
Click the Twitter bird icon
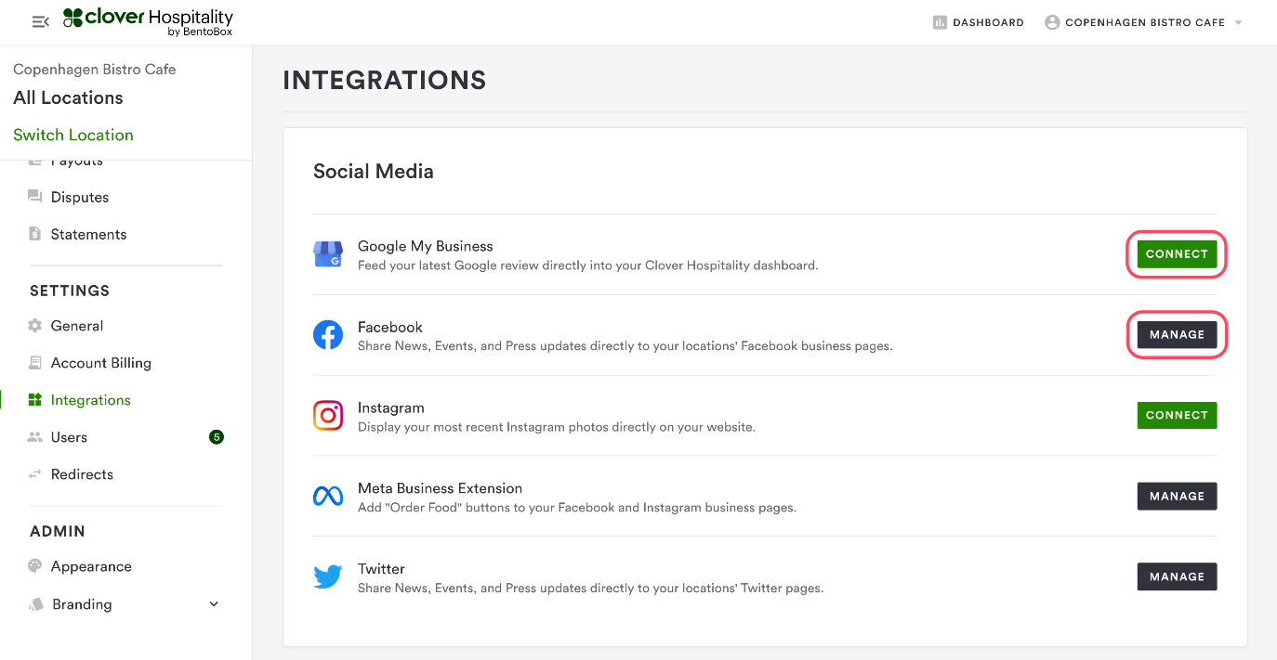(328, 577)
